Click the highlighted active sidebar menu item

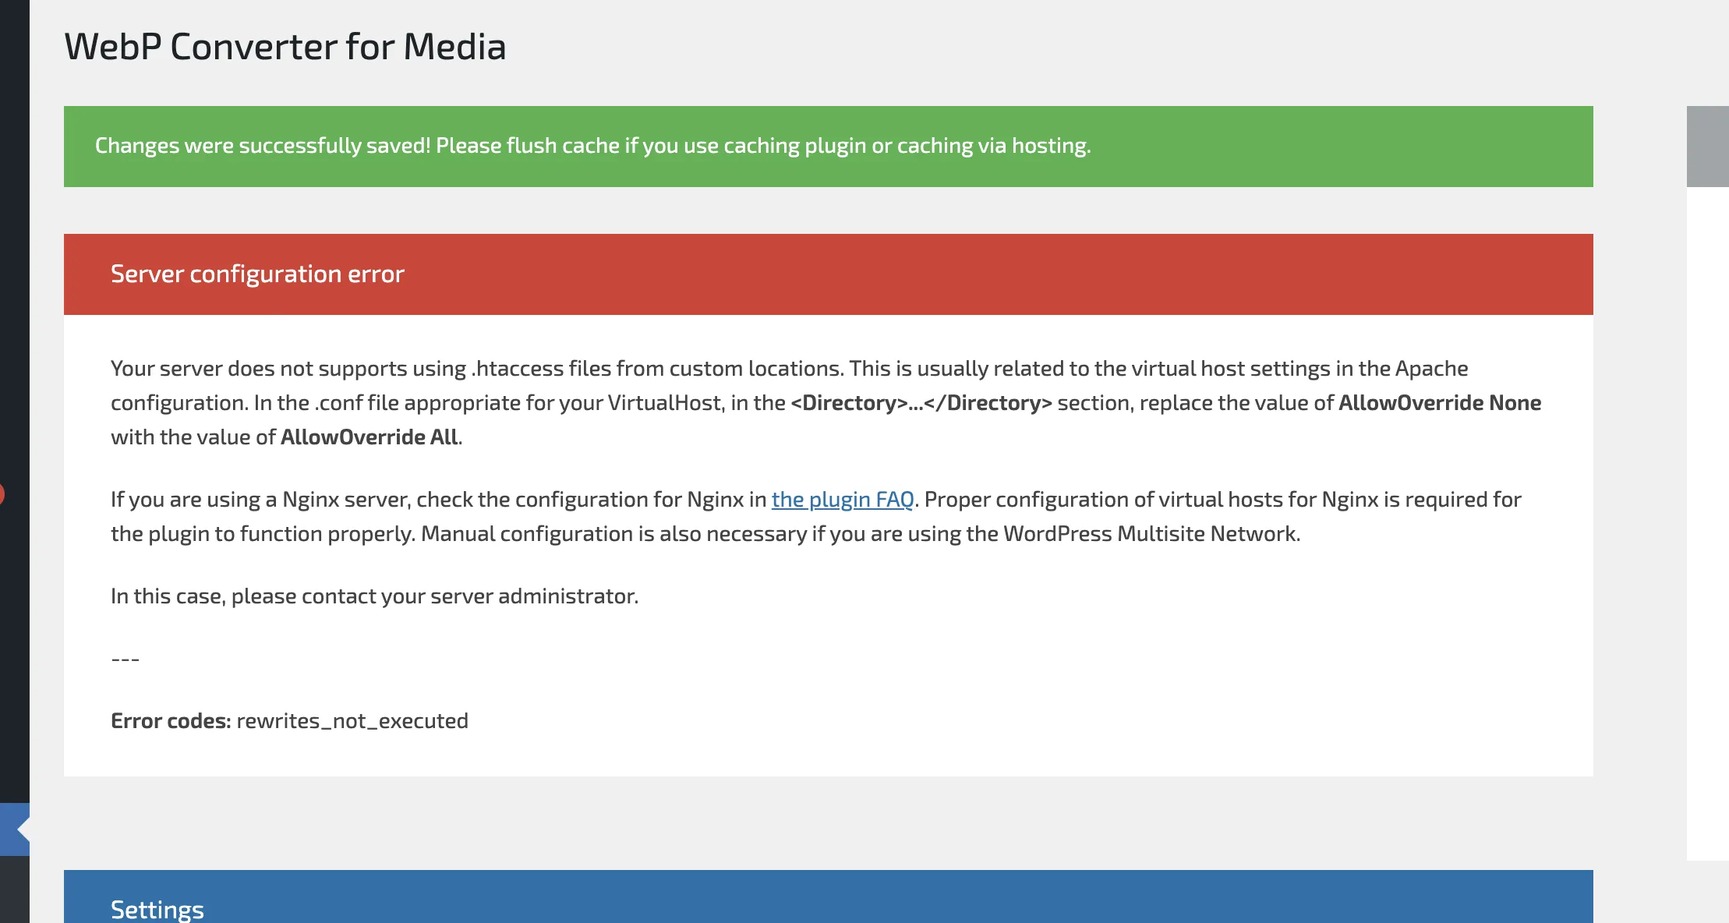[12, 829]
